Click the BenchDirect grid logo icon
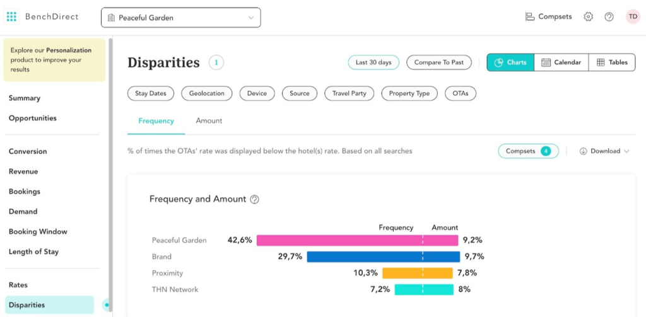This screenshot has width=646, height=317. (x=11, y=17)
